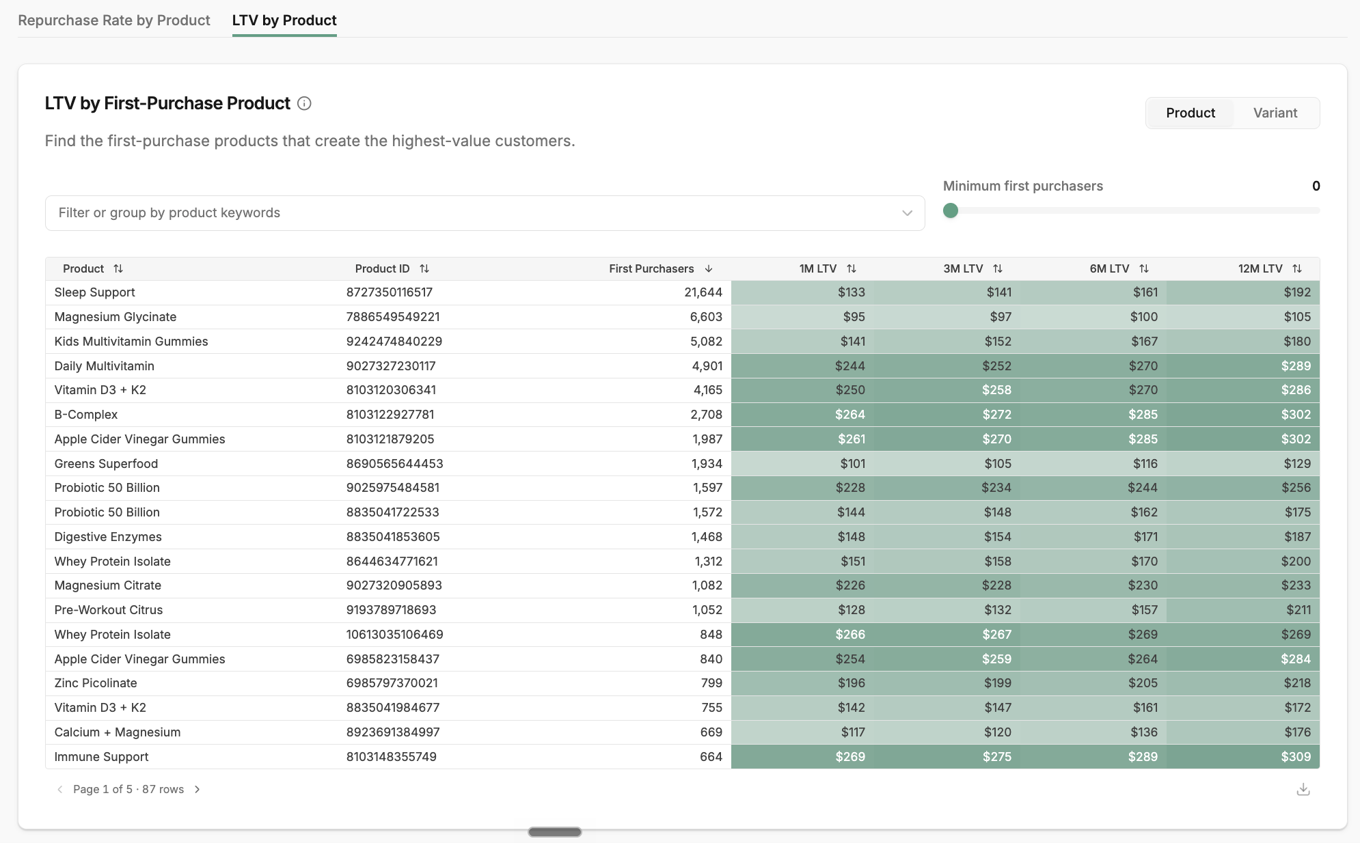Select the LTV by Product tab
The image size is (1360, 843).
coord(284,20)
